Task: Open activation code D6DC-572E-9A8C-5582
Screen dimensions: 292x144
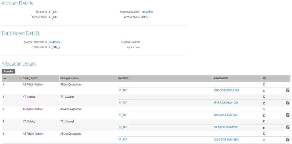Action: [x=226, y=139]
